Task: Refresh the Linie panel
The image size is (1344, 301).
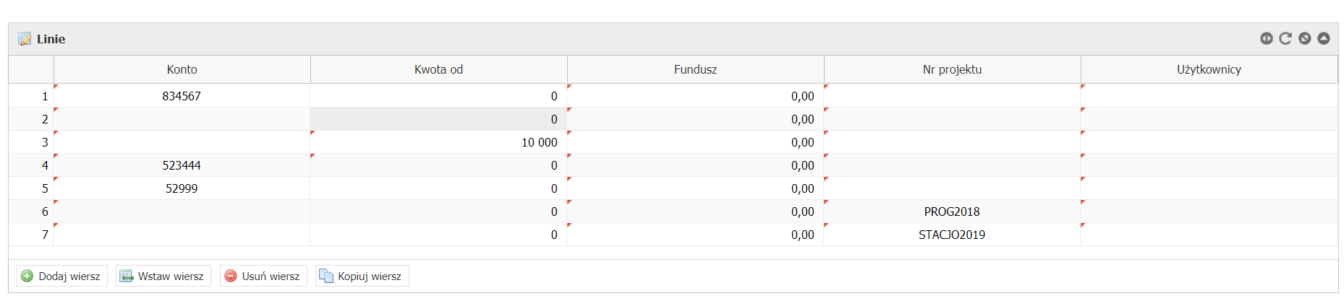Action: pos(1285,38)
